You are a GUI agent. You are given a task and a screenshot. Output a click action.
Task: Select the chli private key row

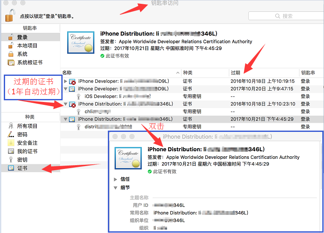(192, 111)
